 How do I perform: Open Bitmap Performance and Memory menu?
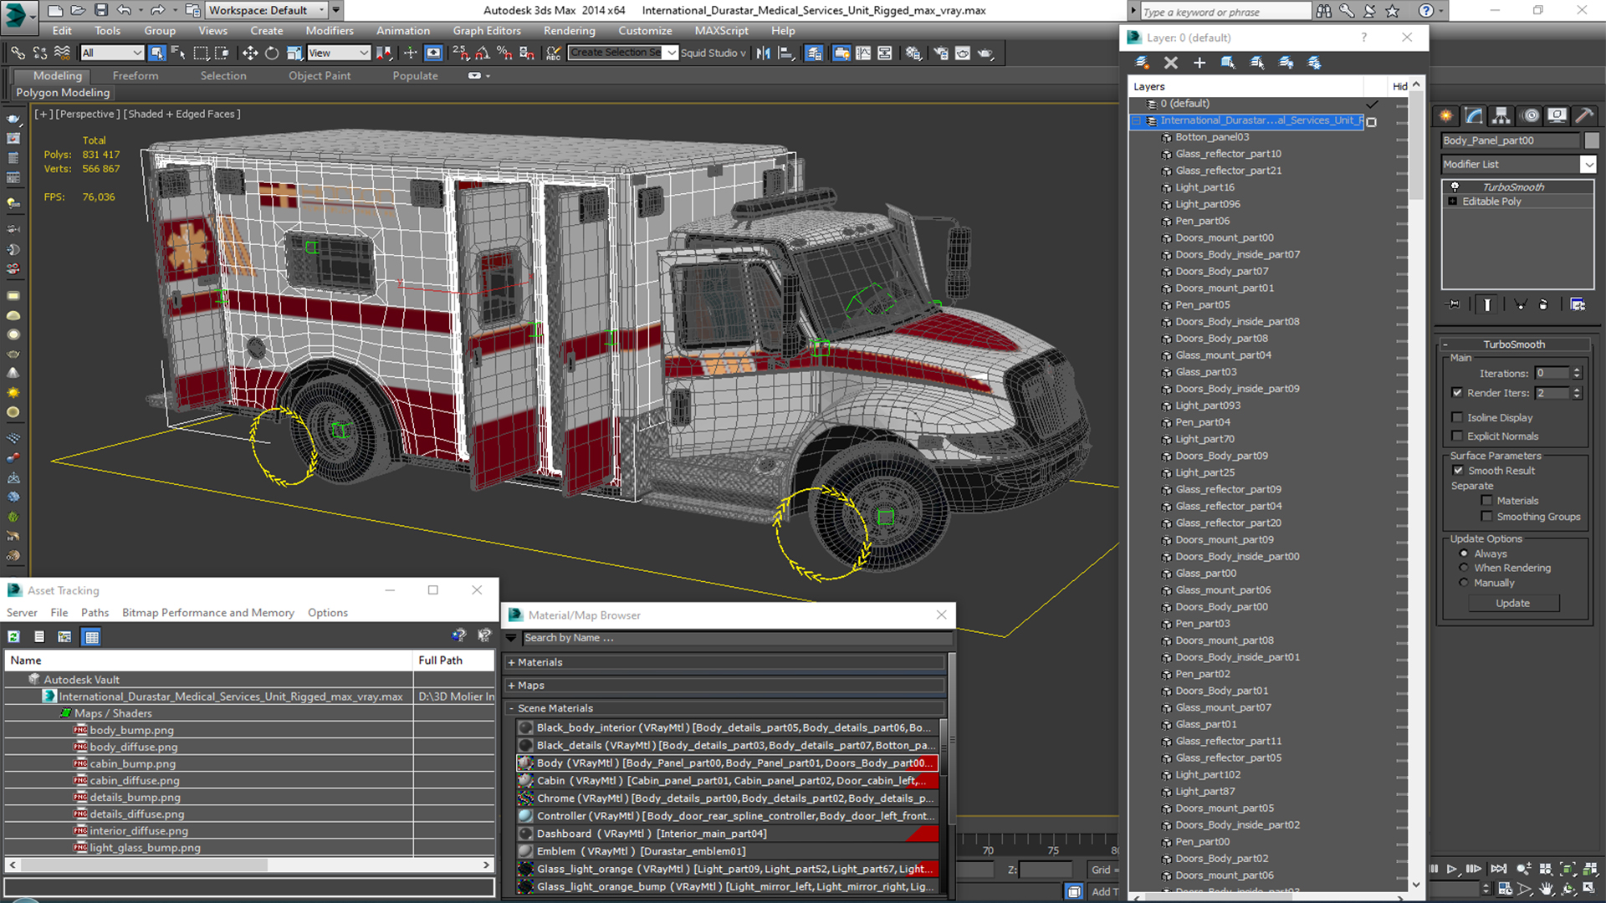(x=208, y=613)
